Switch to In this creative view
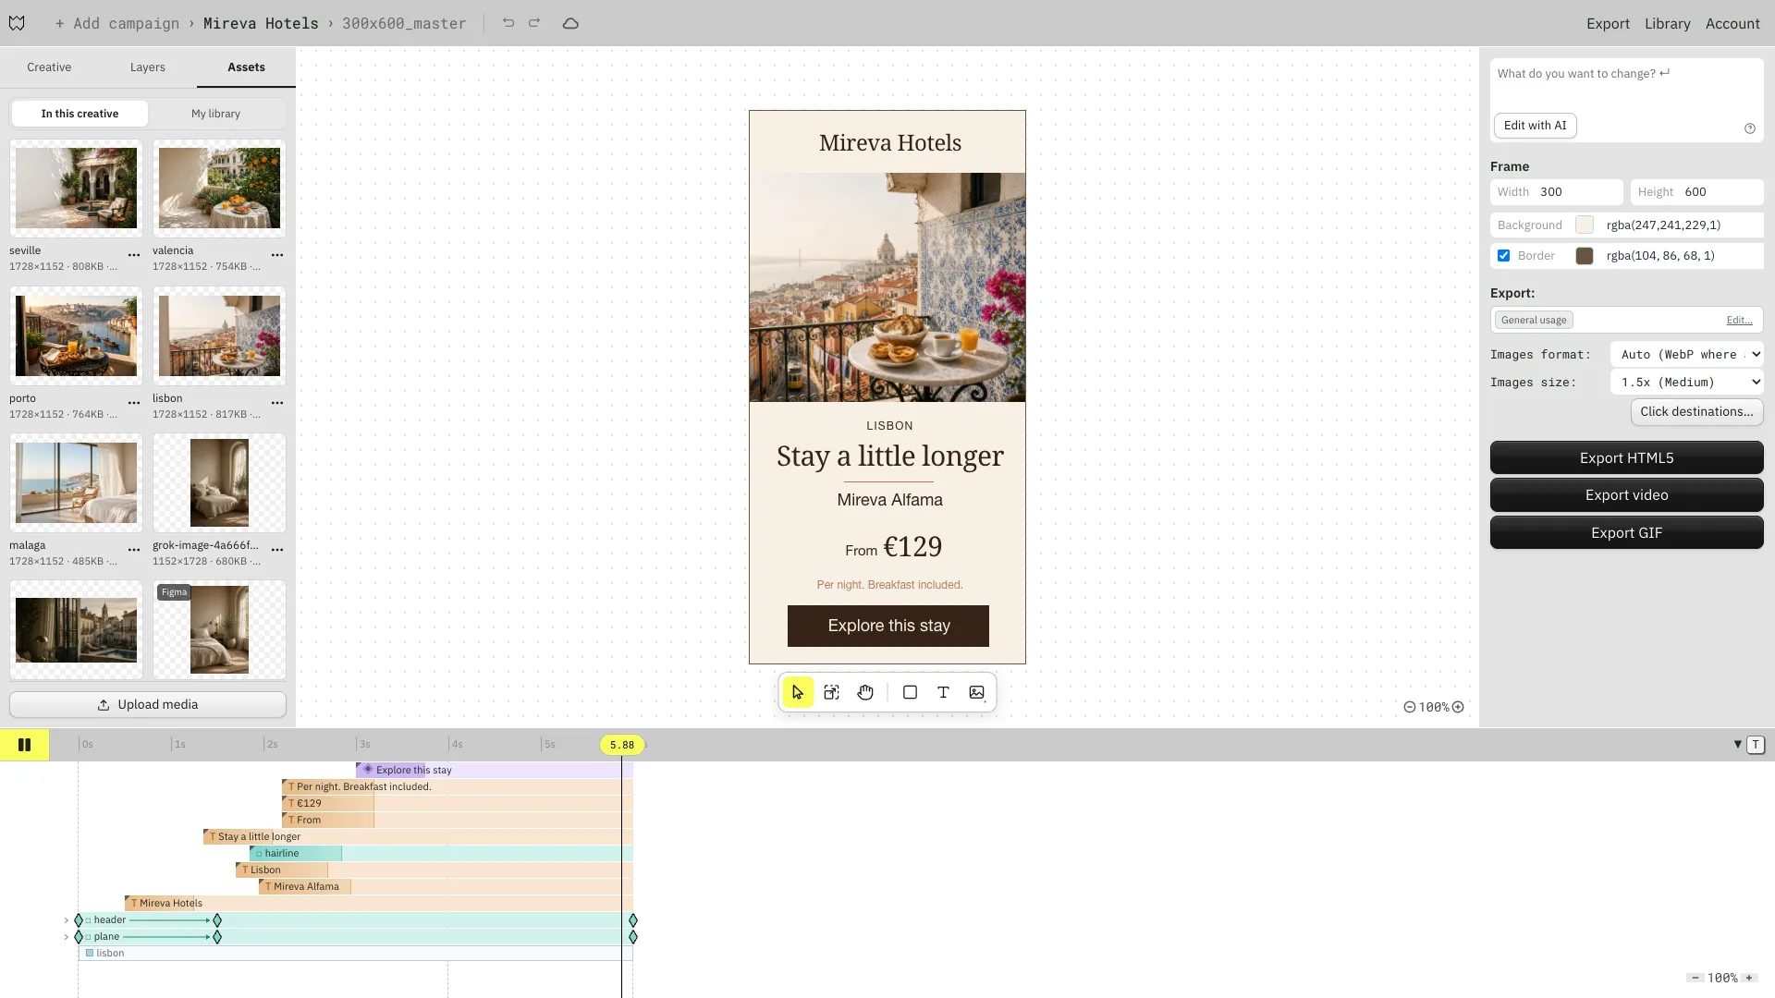 pos(80,114)
